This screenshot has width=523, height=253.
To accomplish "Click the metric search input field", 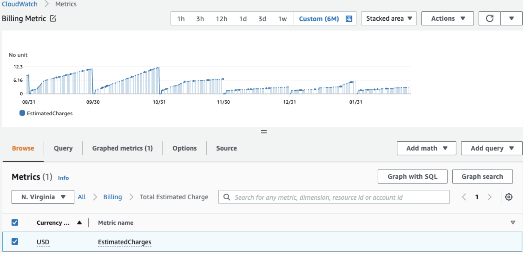I will pos(339,197).
